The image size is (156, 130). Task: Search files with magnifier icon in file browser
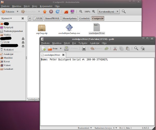(x=124, y=12)
